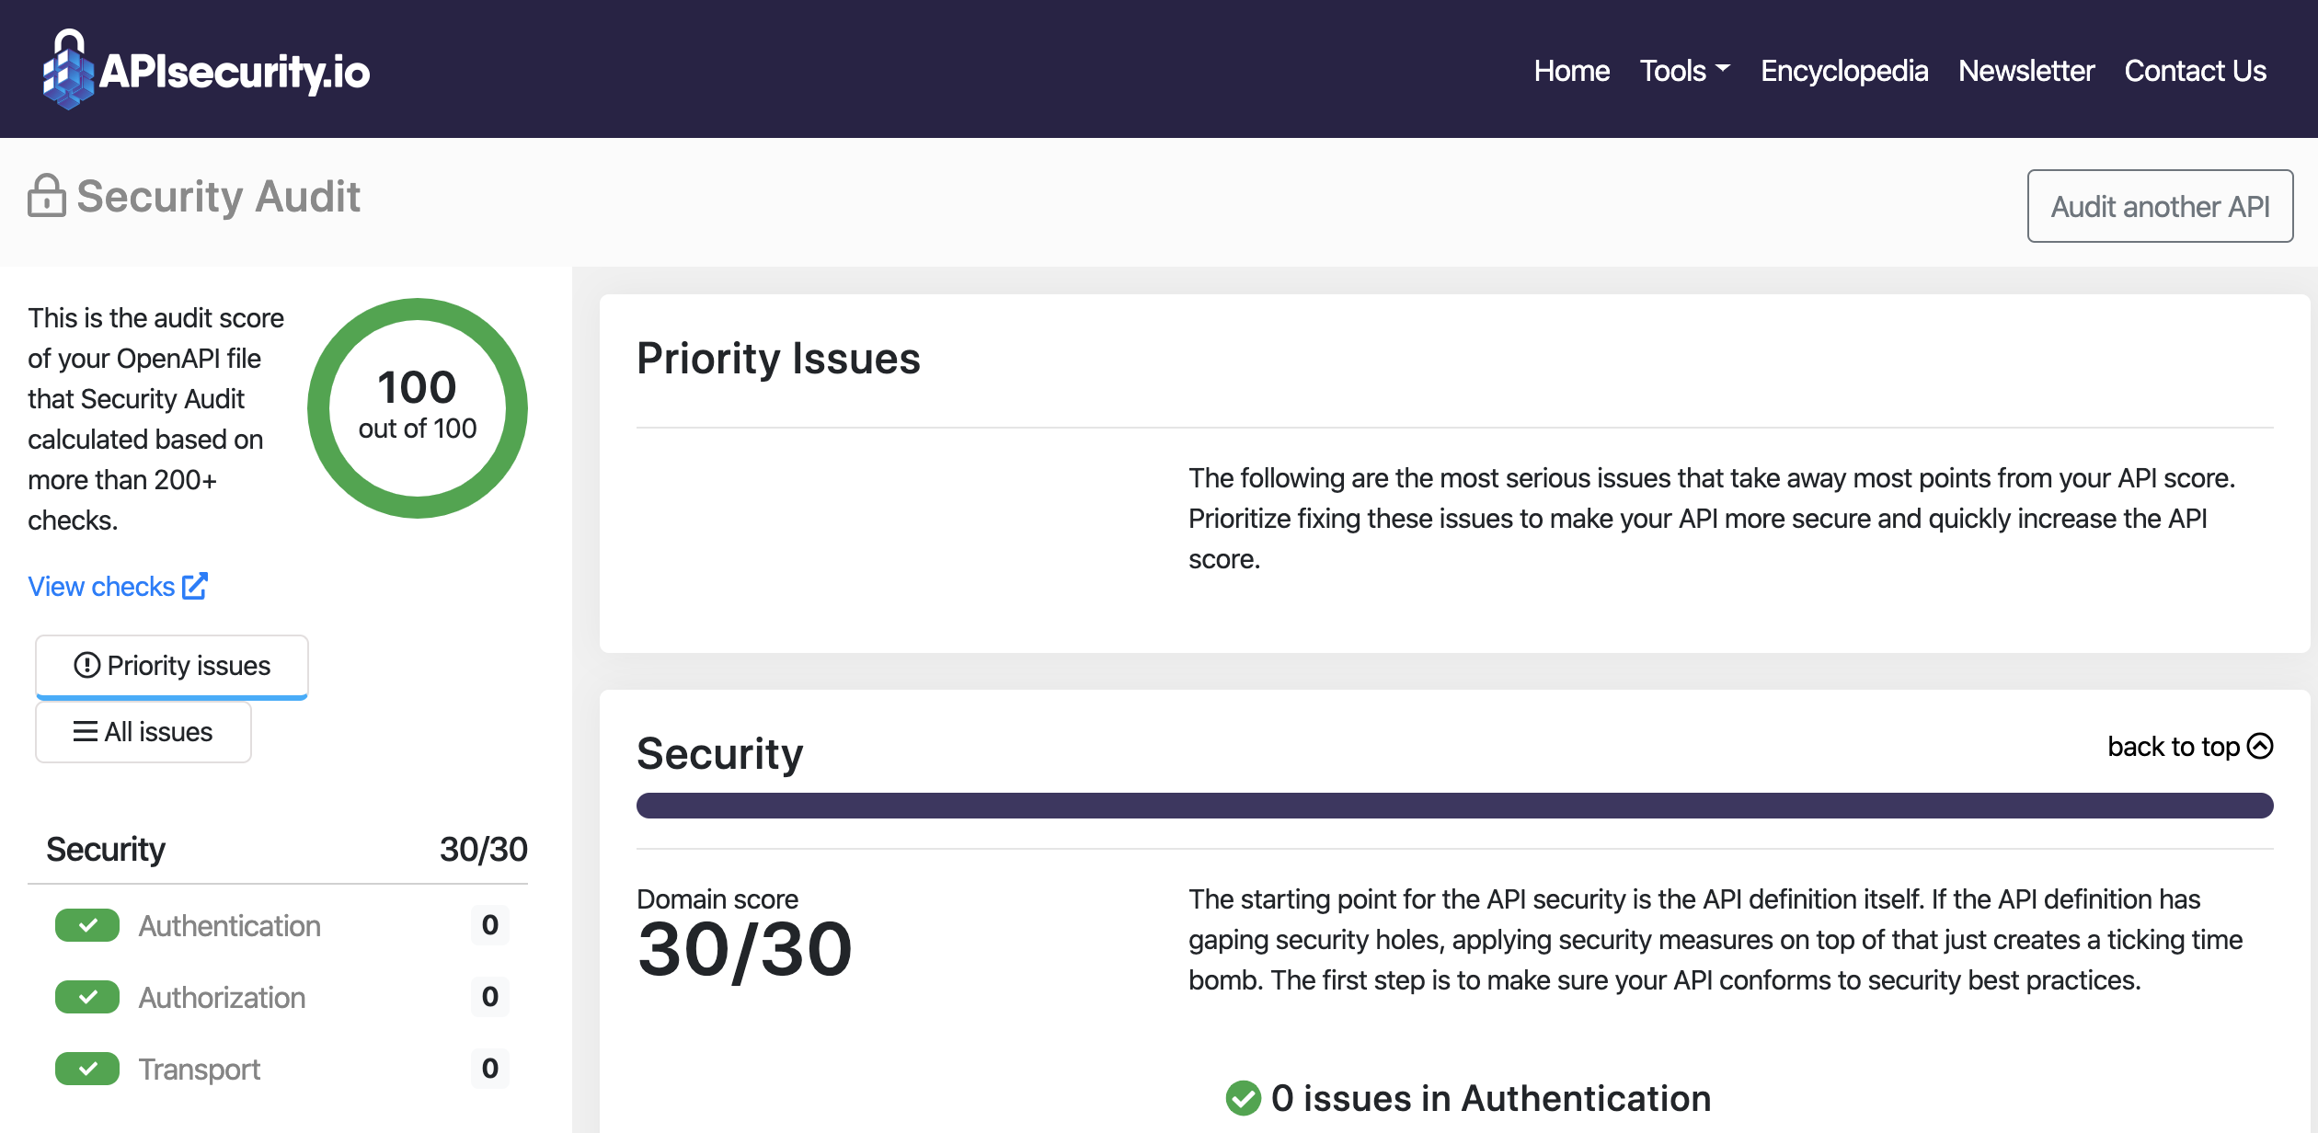
Task: Click the Security domain progress bar
Action: (1454, 806)
